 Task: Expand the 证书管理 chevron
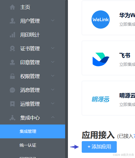pos(53,48)
